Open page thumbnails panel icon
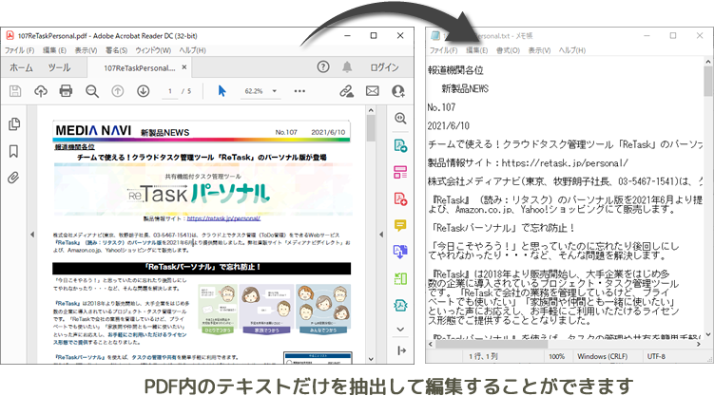Image resolution: width=714 pixels, height=396 pixels. click(14, 124)
